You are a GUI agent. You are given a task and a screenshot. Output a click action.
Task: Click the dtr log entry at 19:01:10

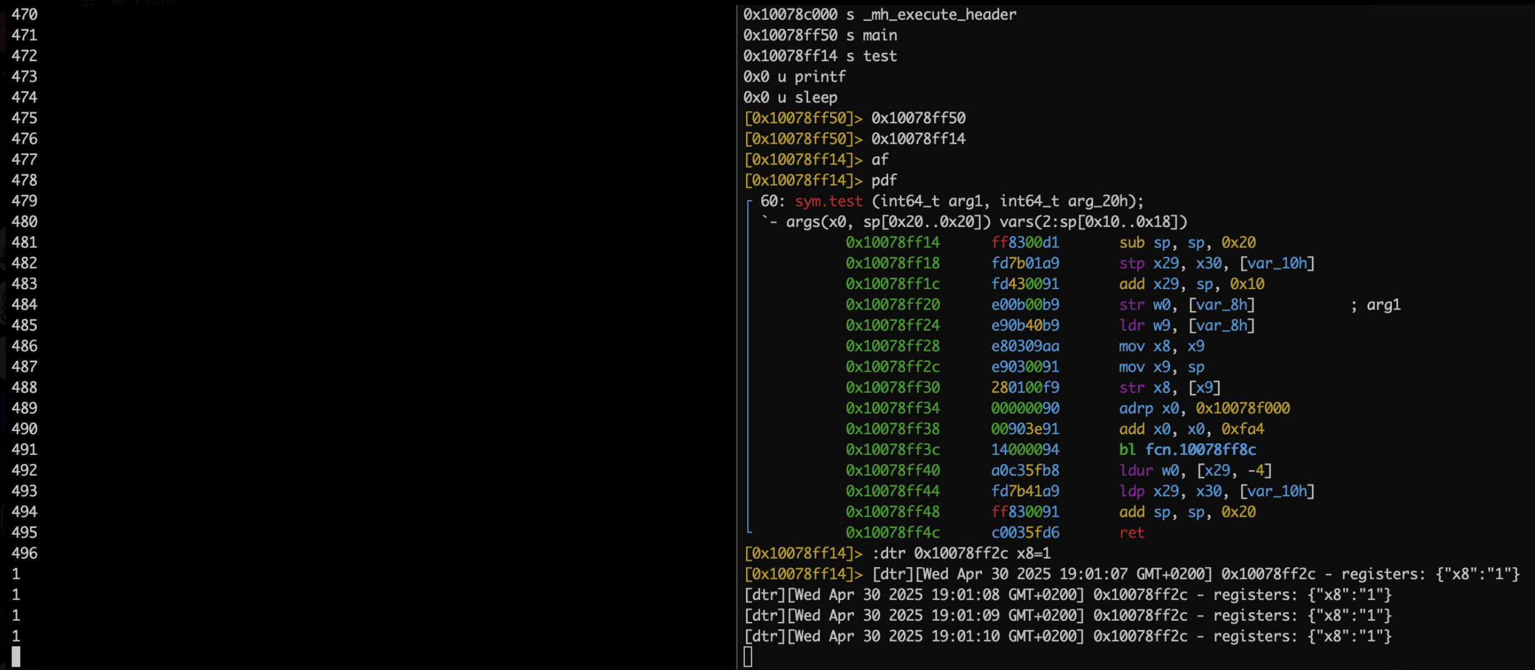tap(1067, 637)
